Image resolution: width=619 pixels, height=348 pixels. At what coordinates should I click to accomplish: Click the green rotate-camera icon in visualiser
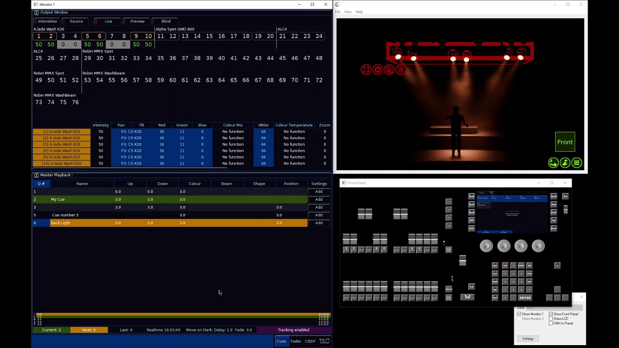coord(553,163)
